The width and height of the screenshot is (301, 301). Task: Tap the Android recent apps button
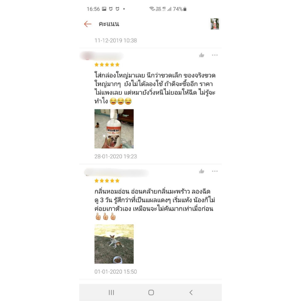[x=111, y=292]
